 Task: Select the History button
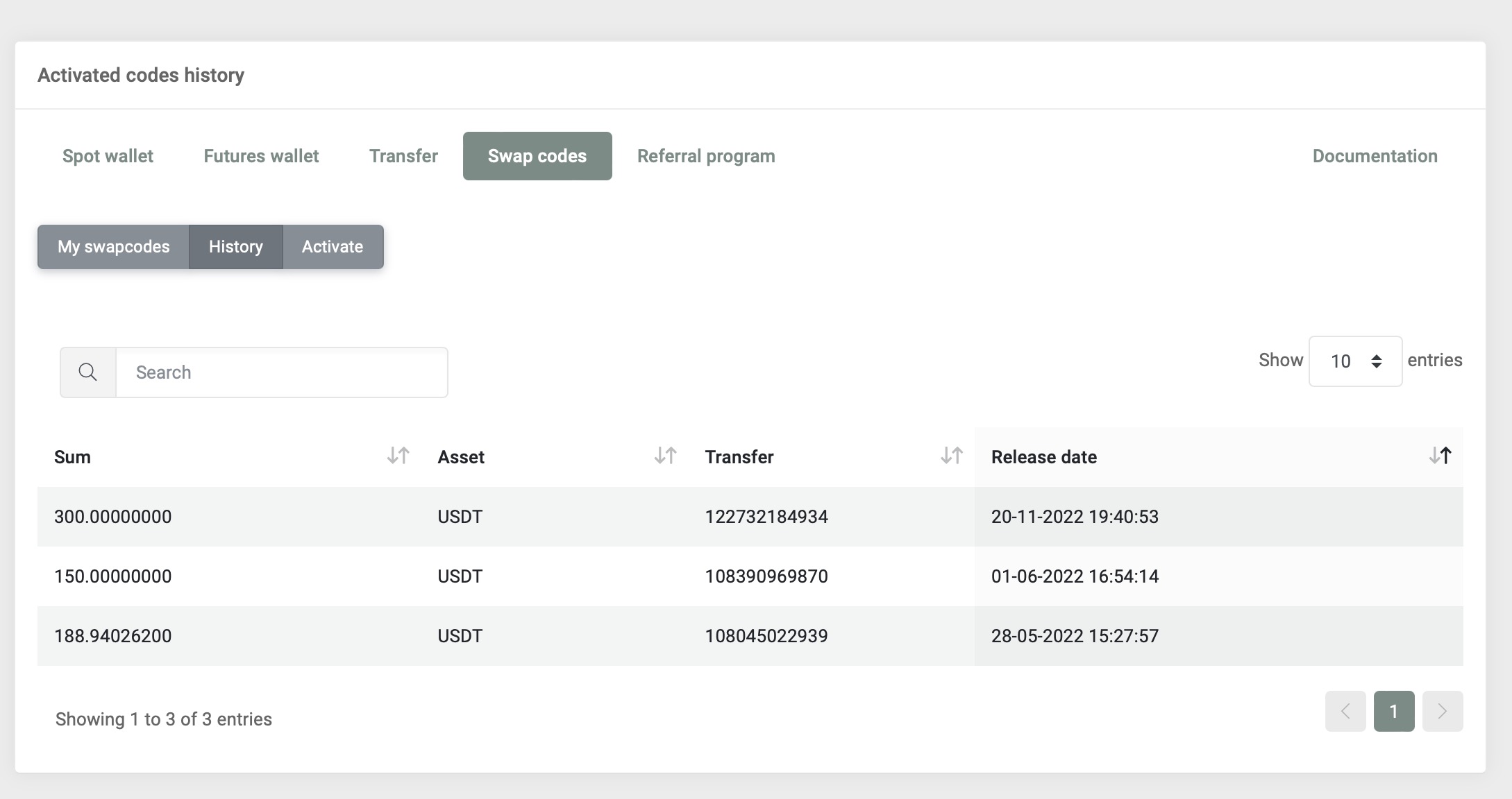point(236,247)
